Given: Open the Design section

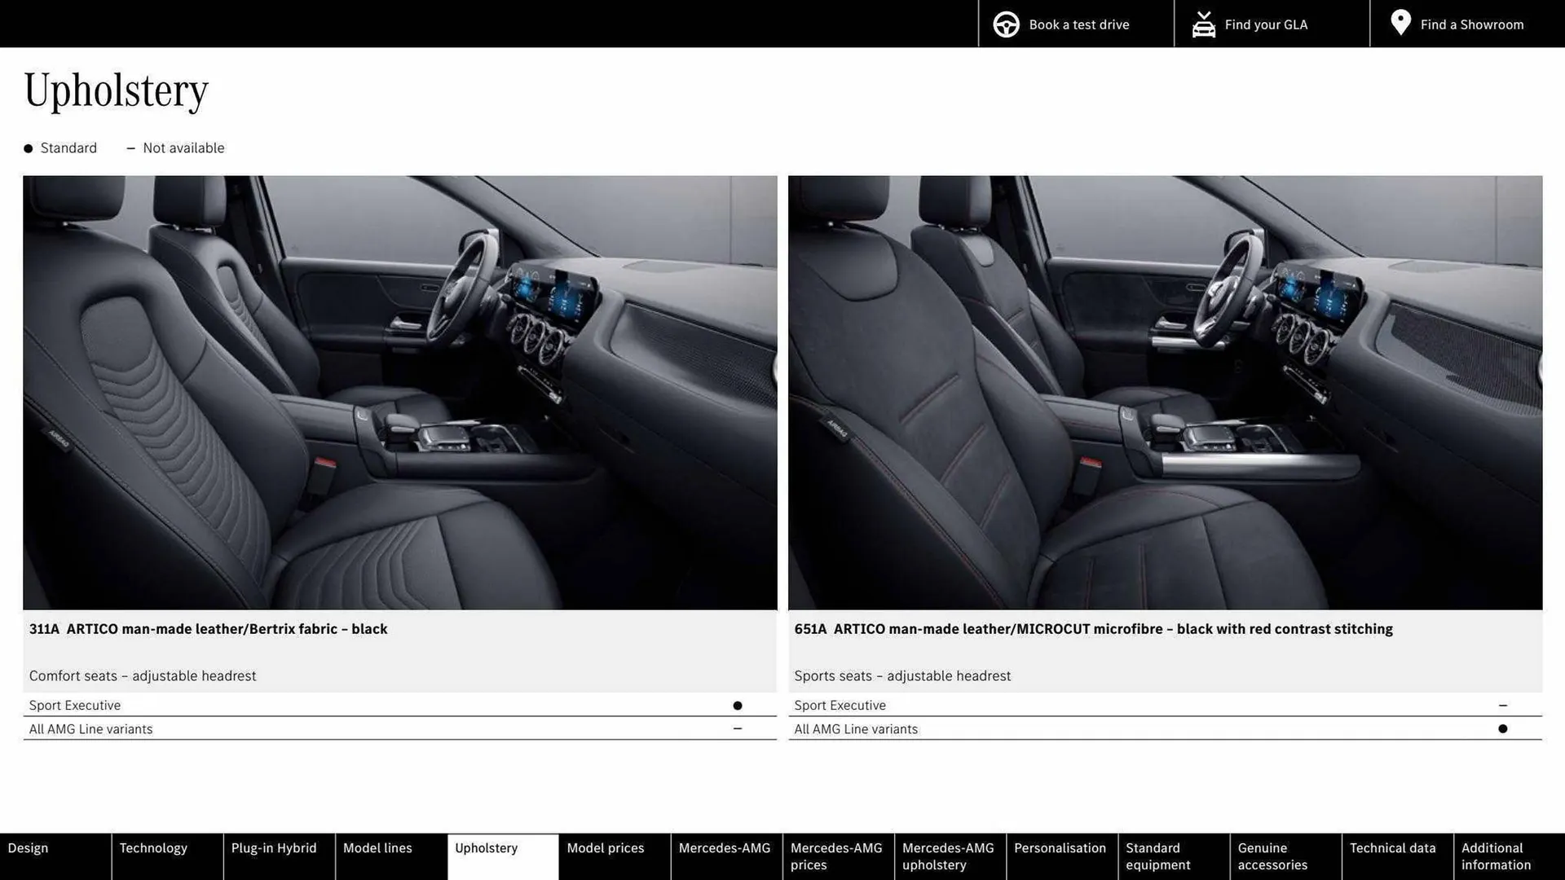Looking at the screenshot, I should point(28,847).
